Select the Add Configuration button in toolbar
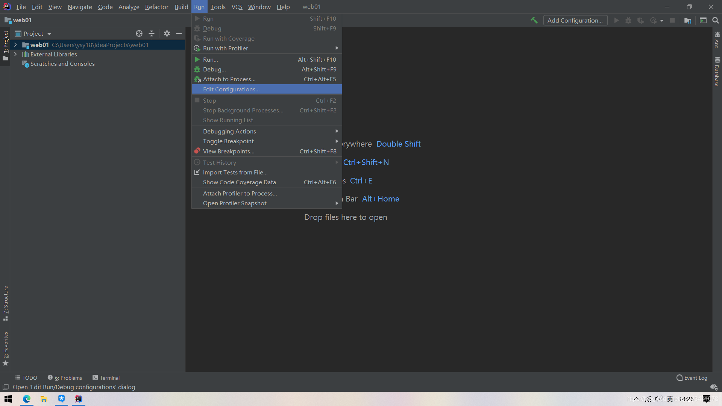 575,20
